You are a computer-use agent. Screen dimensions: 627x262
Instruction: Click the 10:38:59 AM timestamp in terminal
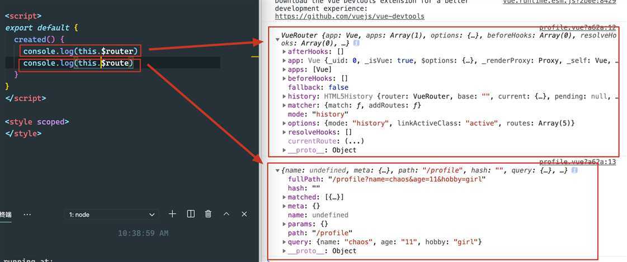pyautogui.click(x=143, y=233)
